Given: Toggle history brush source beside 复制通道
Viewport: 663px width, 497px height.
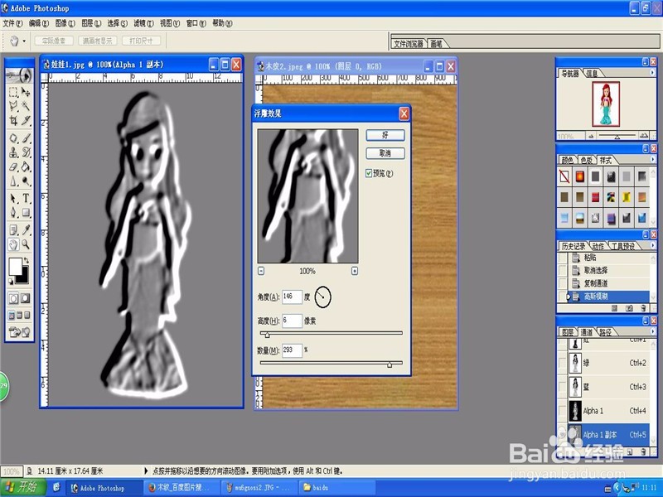Looking at the screenshot, I should (x=562, y=283).
